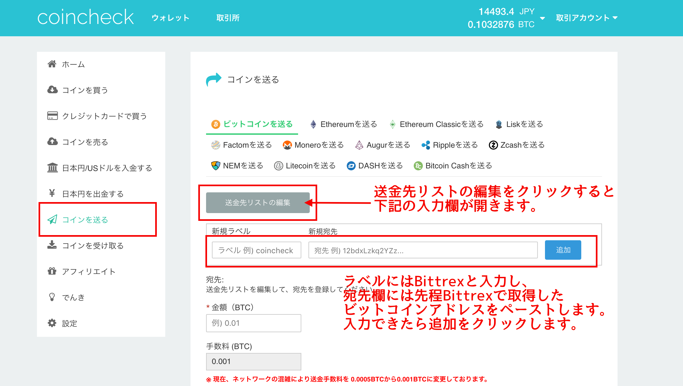Switch to Factomを送る tab
This screenshot has width=683, height=386.
pos(248,145)
